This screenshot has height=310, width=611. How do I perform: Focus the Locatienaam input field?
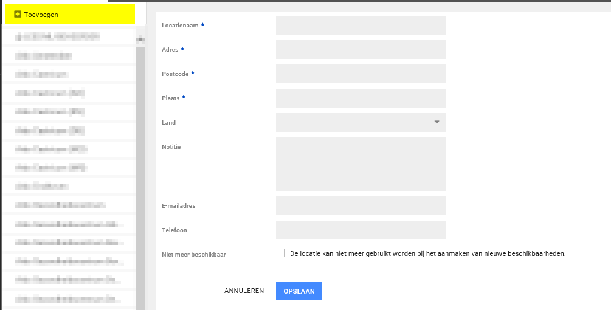(x=361, y=26)
